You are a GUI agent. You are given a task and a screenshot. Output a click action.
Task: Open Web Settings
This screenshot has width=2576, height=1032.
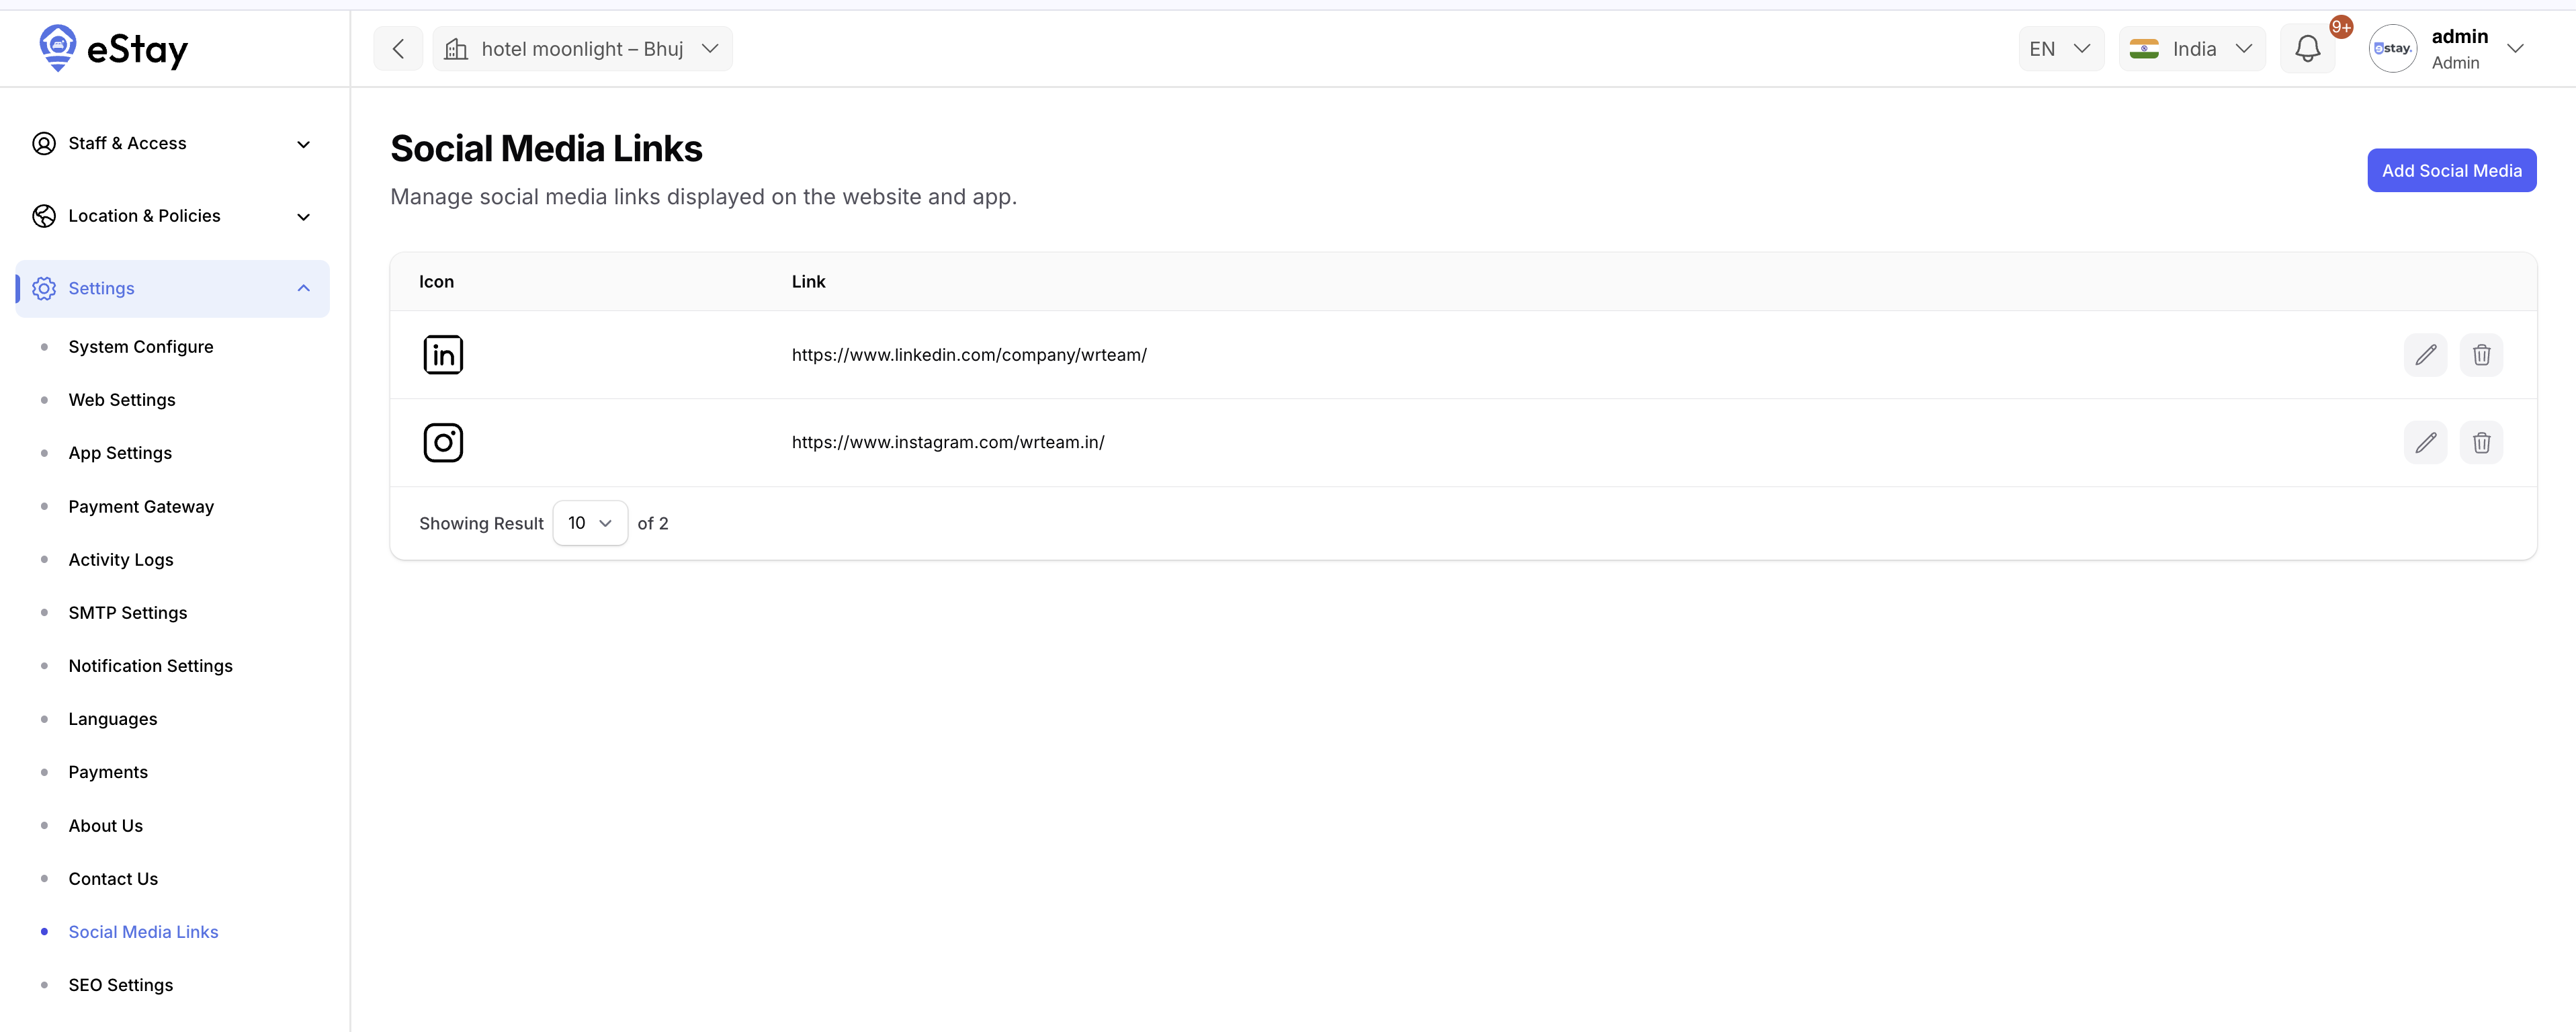(x=122, y=400)
